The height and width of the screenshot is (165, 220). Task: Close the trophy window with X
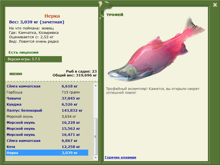(215, 5)
